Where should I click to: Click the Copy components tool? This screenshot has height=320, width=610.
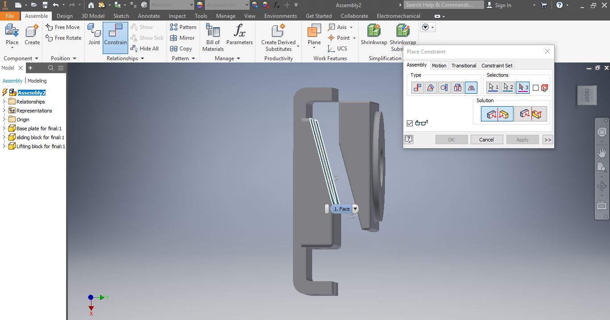181,49
